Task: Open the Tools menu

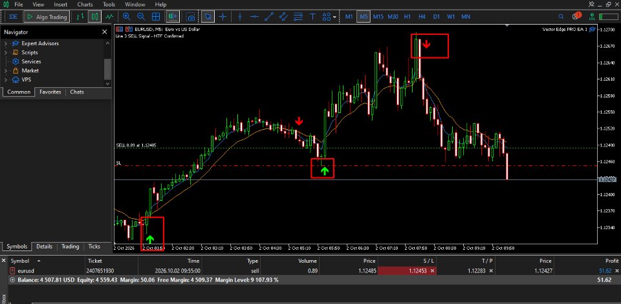Action: tap(109, 5)
